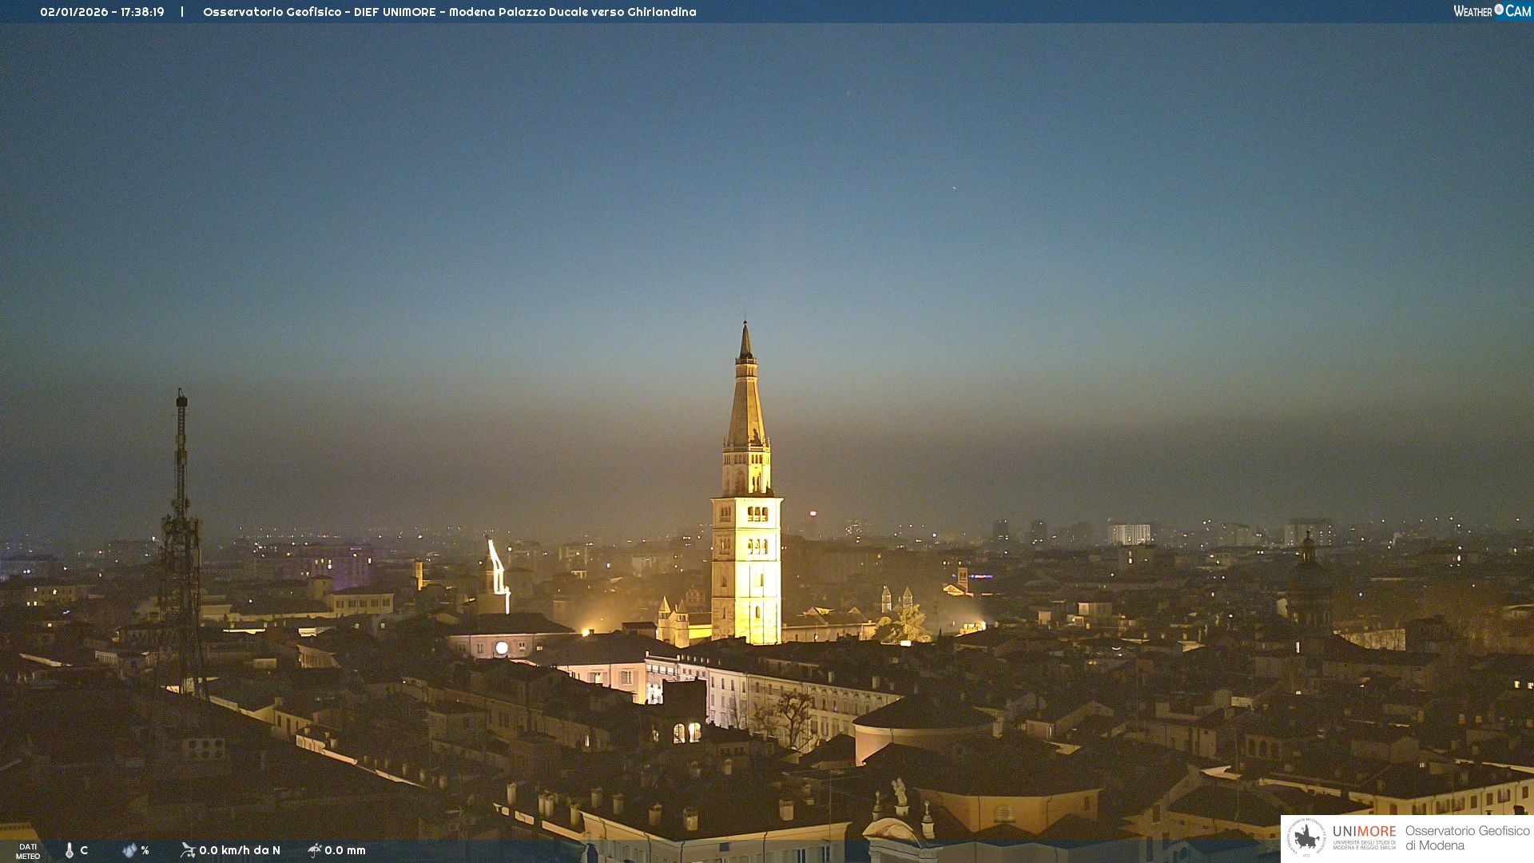Image resolution: width=1534 pixels, height=863 pixels.
Task: Click the DATI METEO label
Action: tap(28, 851)
